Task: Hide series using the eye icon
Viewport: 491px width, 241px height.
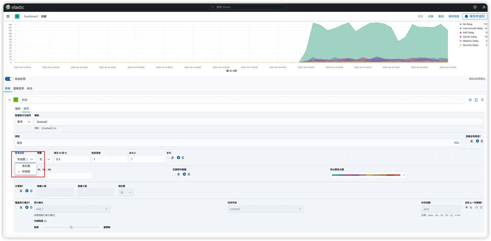Action: pos(470,100)
